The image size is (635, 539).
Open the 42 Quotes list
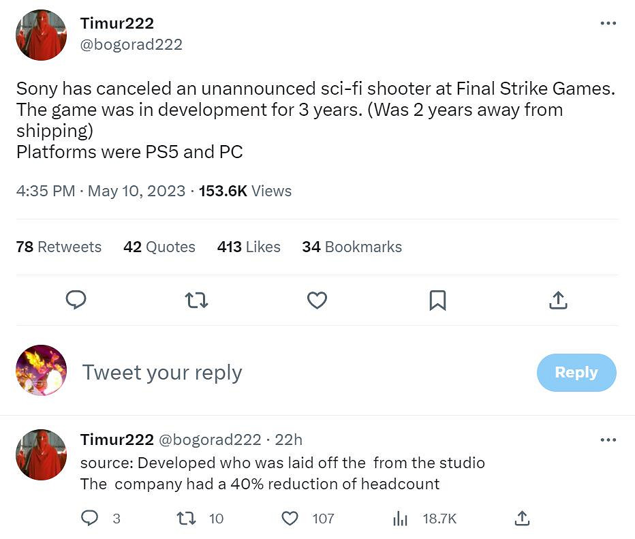[159, 247]
